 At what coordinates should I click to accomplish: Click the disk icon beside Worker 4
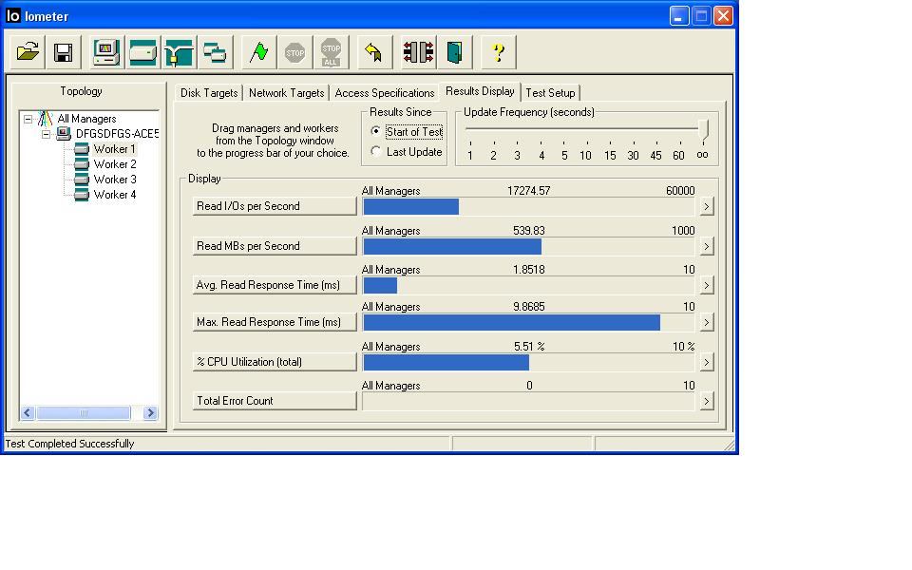click(x=82, y=195)
